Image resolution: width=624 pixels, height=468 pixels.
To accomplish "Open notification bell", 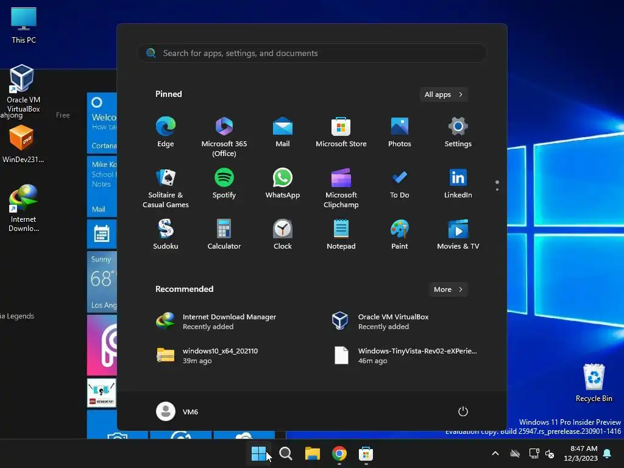I will click(x=607, y=453).
